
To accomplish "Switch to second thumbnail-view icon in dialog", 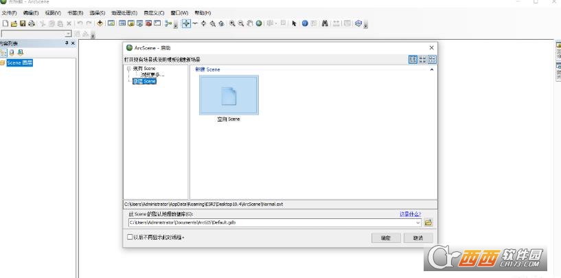I will [422, 60].
